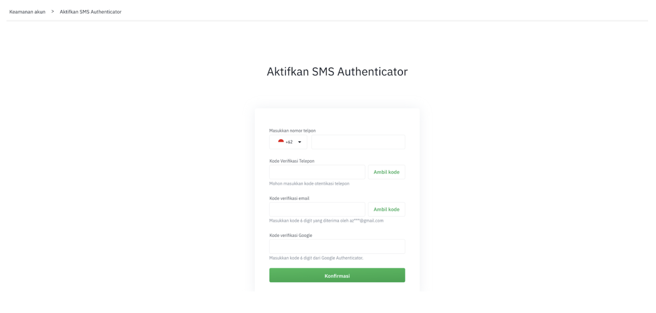Focus the phone number input field

(358, 142)
